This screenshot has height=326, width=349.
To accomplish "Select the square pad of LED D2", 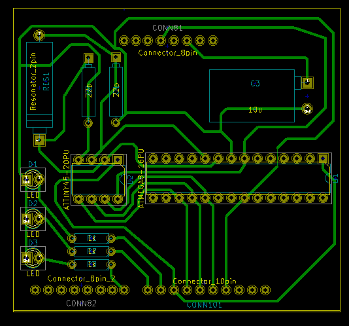I will (x=27, y=219).
